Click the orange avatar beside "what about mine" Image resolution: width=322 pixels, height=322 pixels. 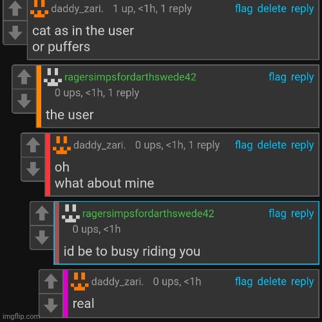[62, 145]
